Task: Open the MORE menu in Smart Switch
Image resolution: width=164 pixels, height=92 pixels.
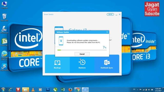Action: (110, 14)
